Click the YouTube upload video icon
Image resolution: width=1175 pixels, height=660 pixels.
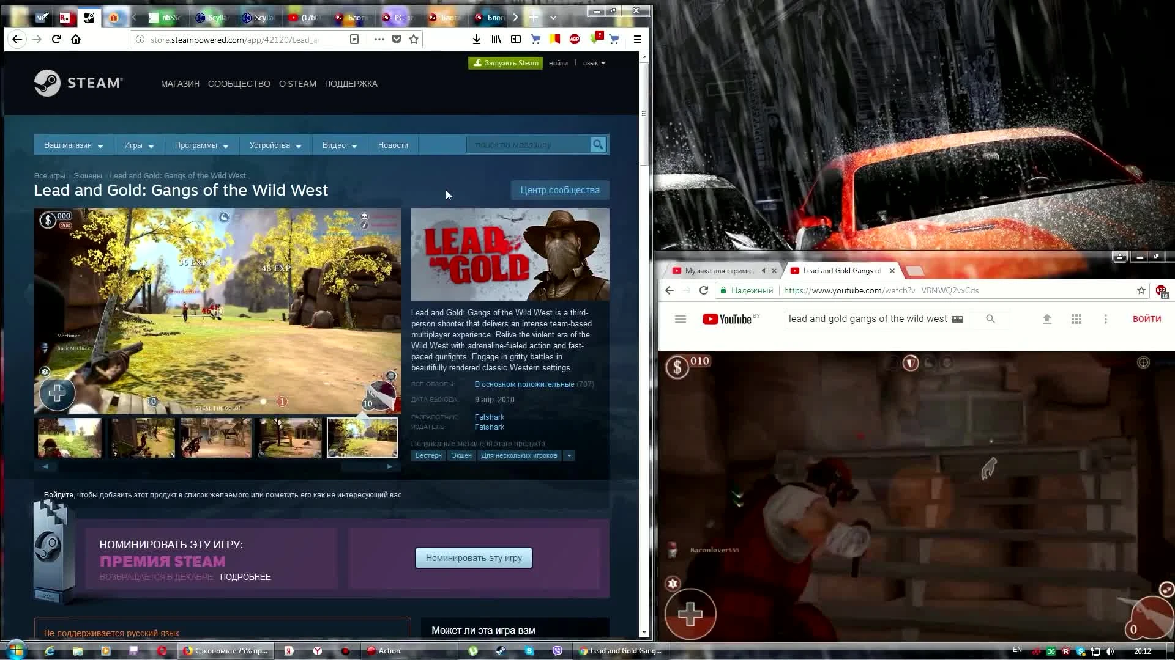tap(1047, 319)
